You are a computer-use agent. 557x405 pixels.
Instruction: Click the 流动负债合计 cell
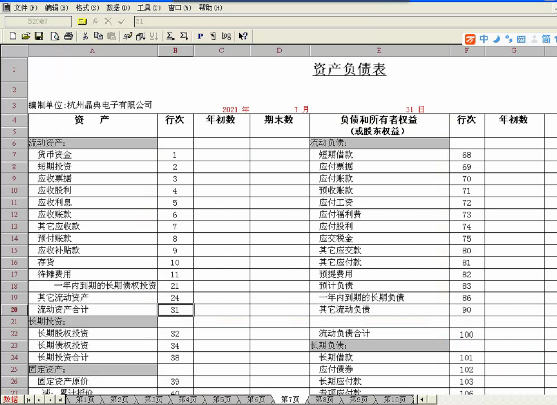379,334
